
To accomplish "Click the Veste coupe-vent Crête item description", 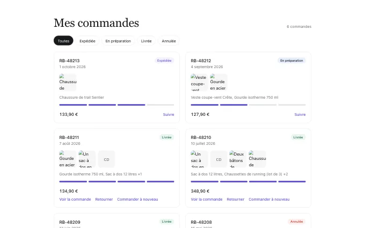I will (235, 97).
